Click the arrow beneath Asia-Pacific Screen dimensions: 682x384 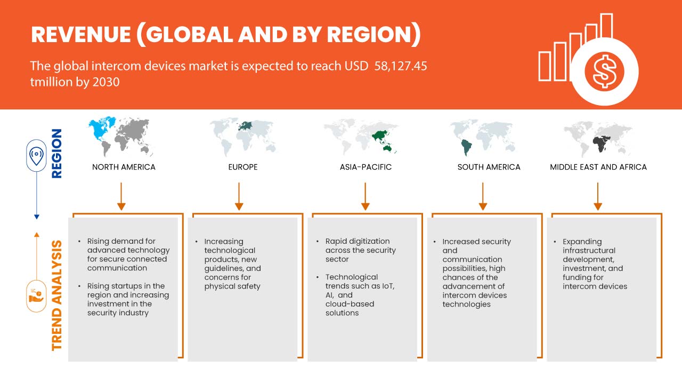366,196
